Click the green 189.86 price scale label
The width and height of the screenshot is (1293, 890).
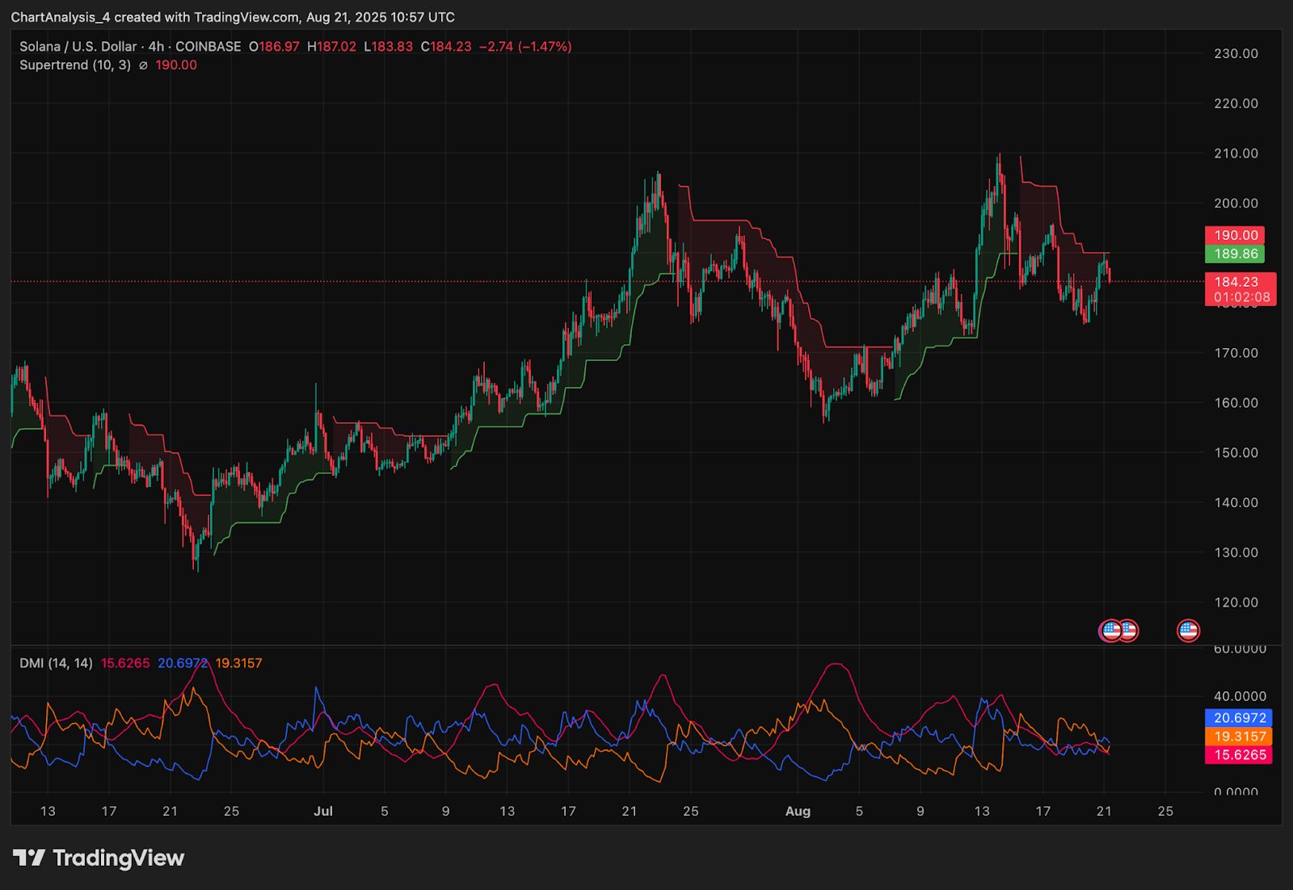pyautogui.click(x=1235, y=254)
